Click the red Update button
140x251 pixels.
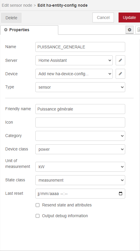coord(129,17)
